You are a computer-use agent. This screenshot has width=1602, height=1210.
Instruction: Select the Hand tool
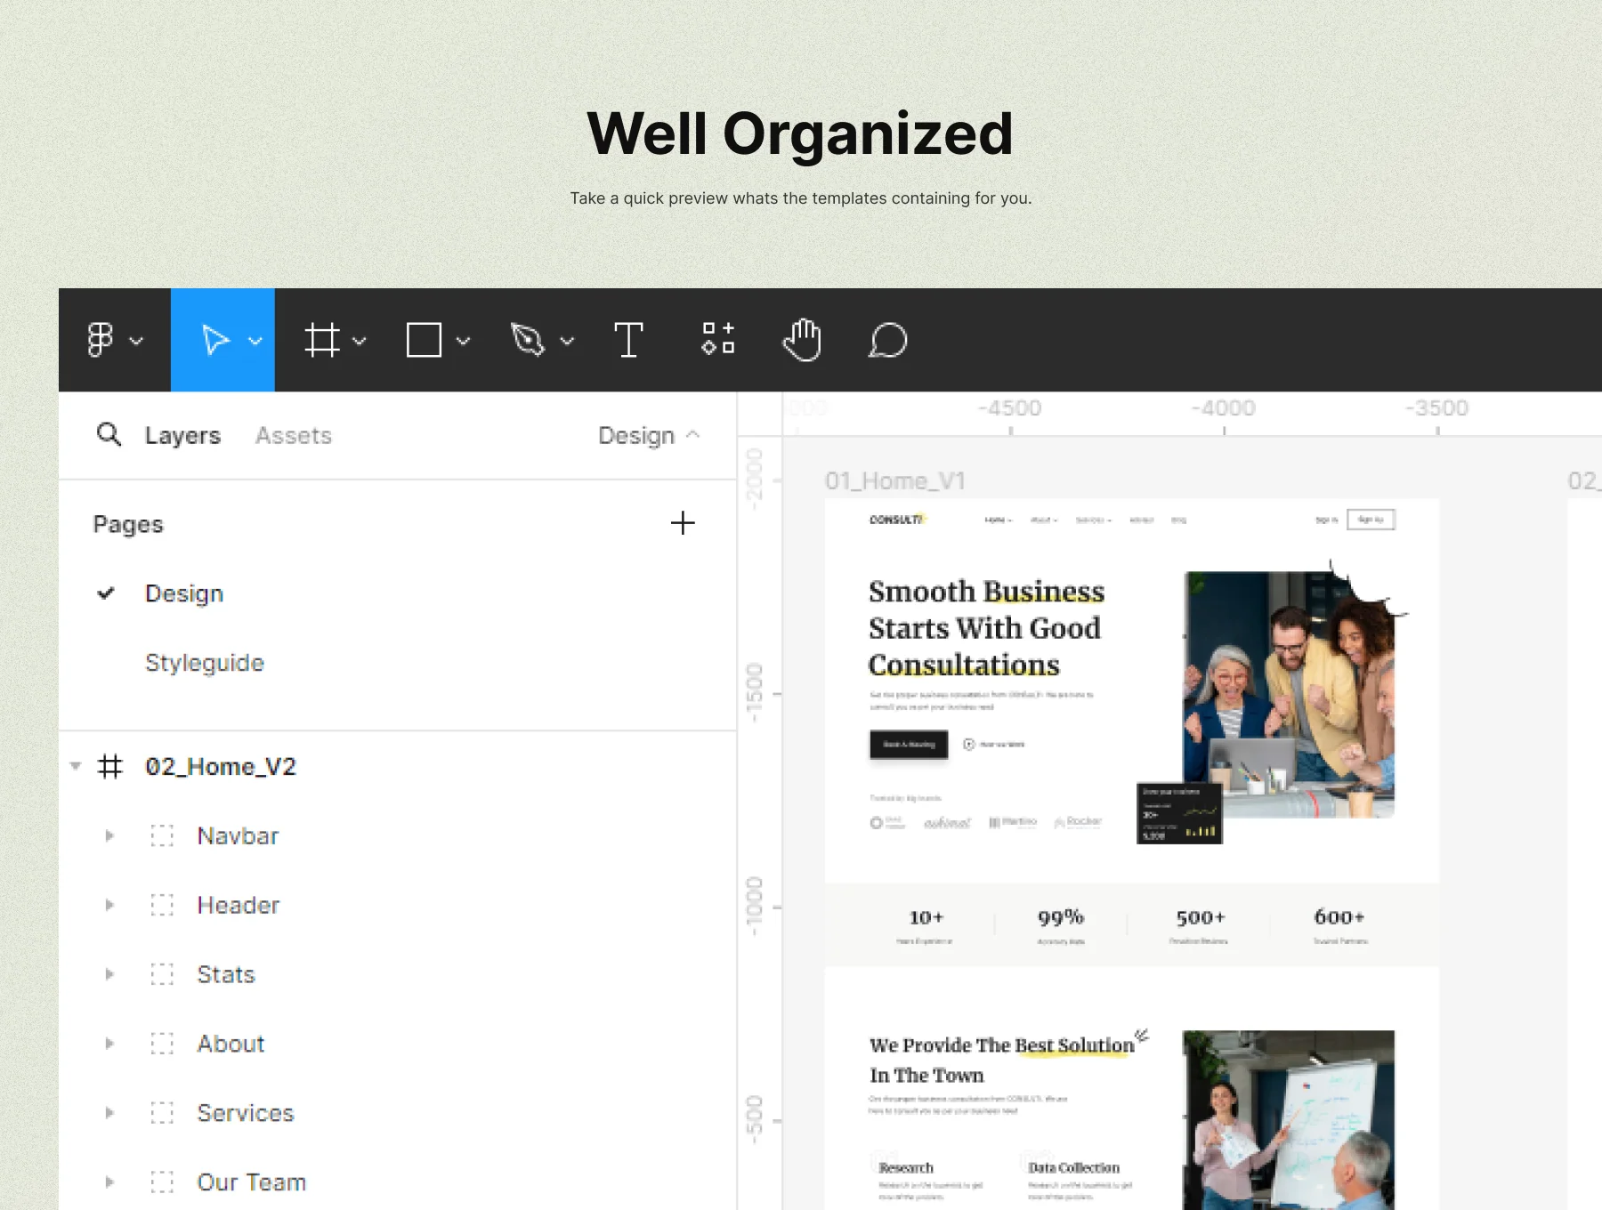[802, 339]
